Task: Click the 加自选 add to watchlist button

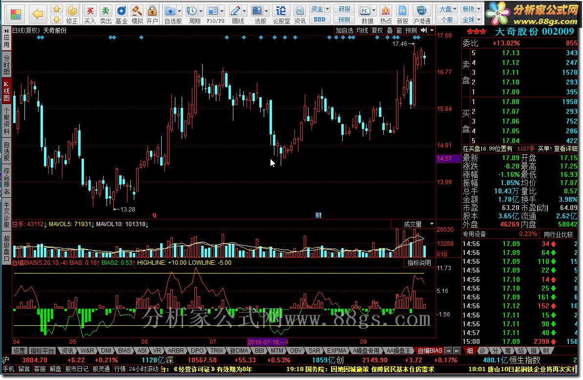Action: [344, 30]
